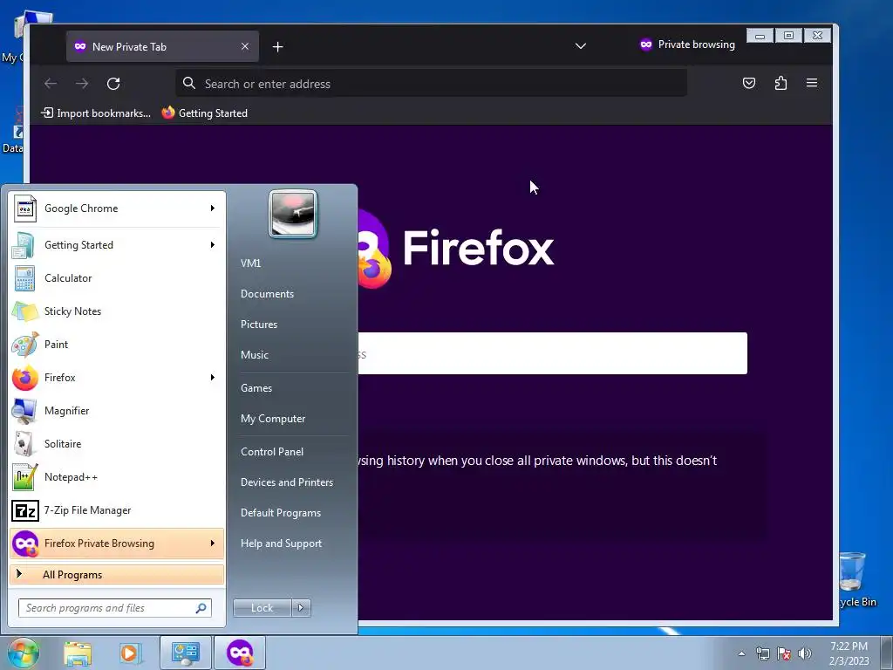Viewport: 893px width, 670px height.
Task: Click the network tray icon
Action: click(x=762, y=653)
